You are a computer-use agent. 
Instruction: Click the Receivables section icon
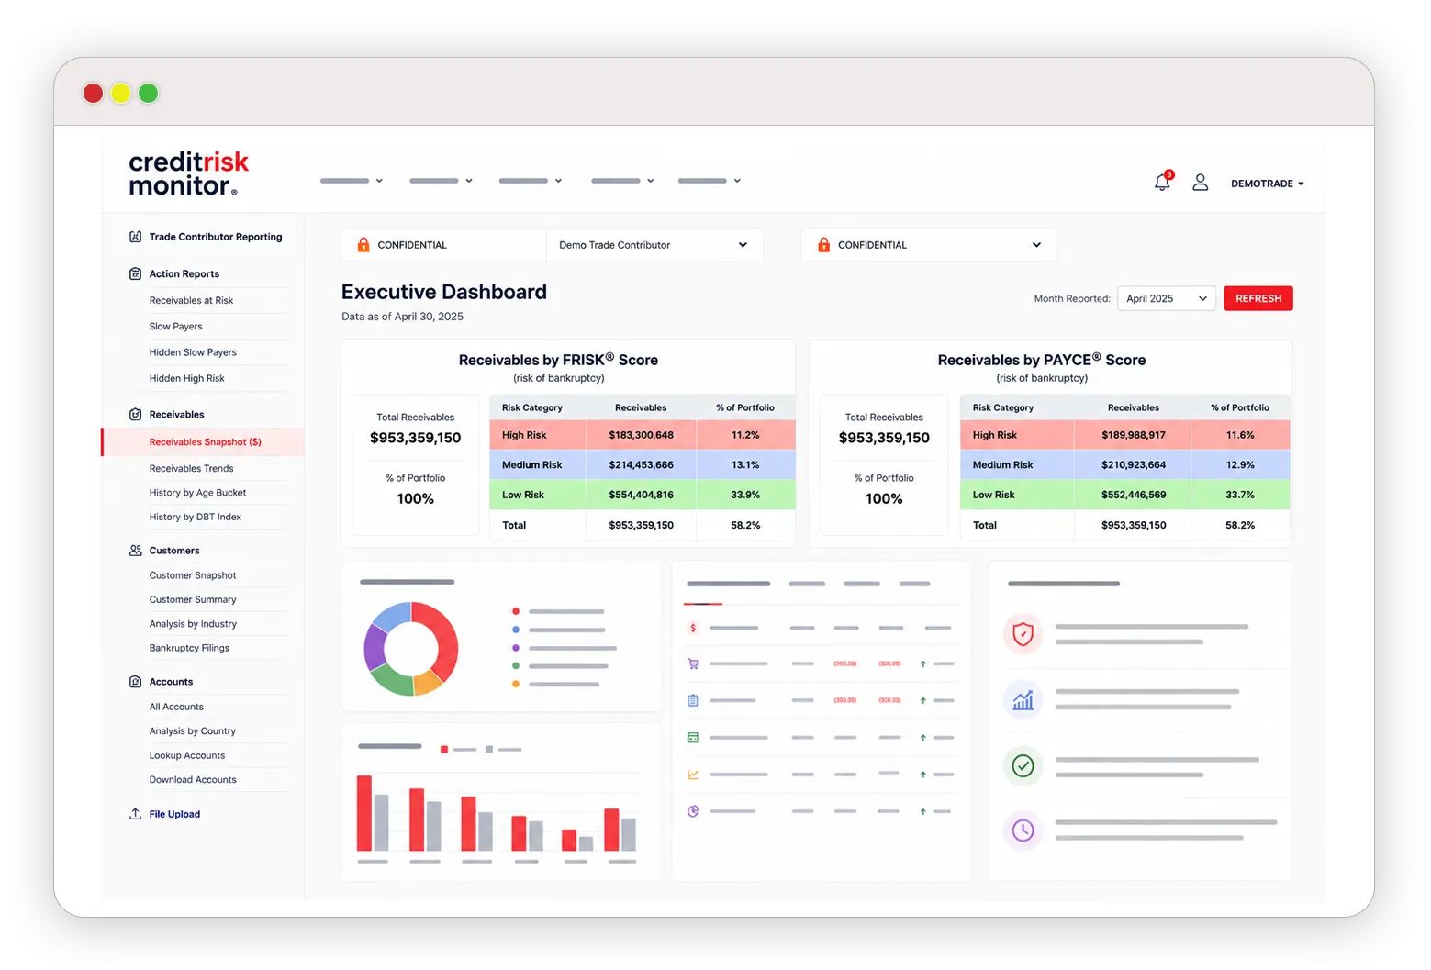(x=135, y=414)
